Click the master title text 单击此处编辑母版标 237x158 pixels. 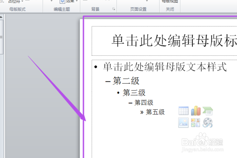tap(174, 41)
